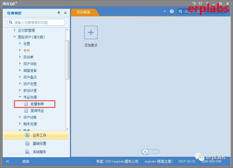Open the 查询凭证 document icon
Viewport: 233px width, 168px height.
pyautogui.click(x=26, y=111)
